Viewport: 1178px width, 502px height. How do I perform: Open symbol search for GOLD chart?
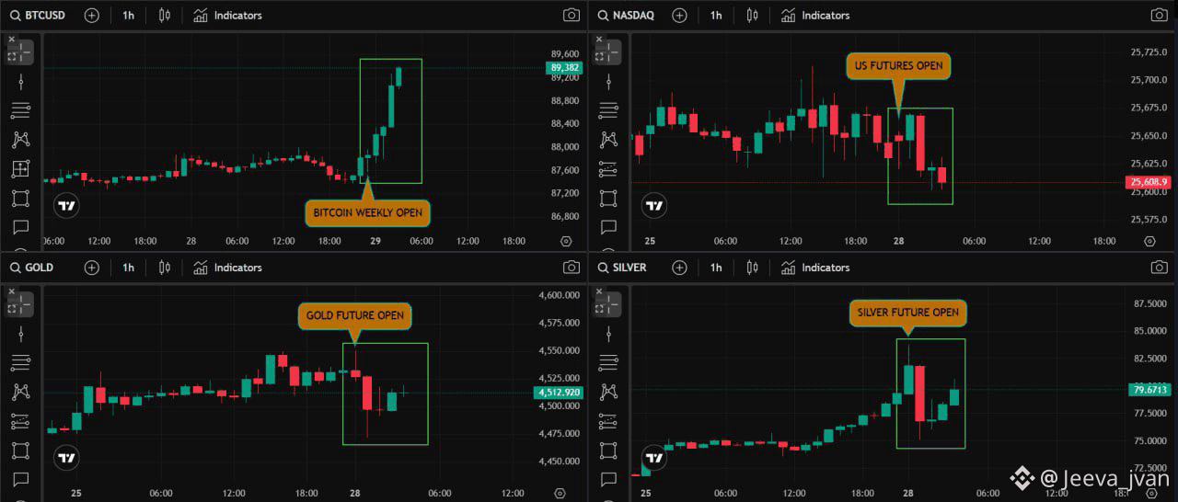coord(32,268)
